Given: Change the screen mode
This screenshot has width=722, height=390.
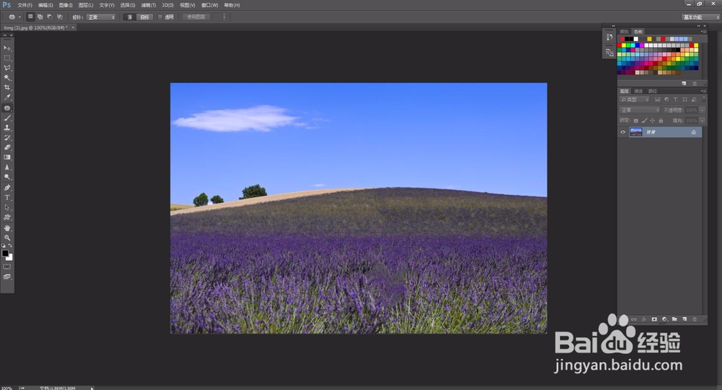Looking at the screenshot, I should coord(7,277).
